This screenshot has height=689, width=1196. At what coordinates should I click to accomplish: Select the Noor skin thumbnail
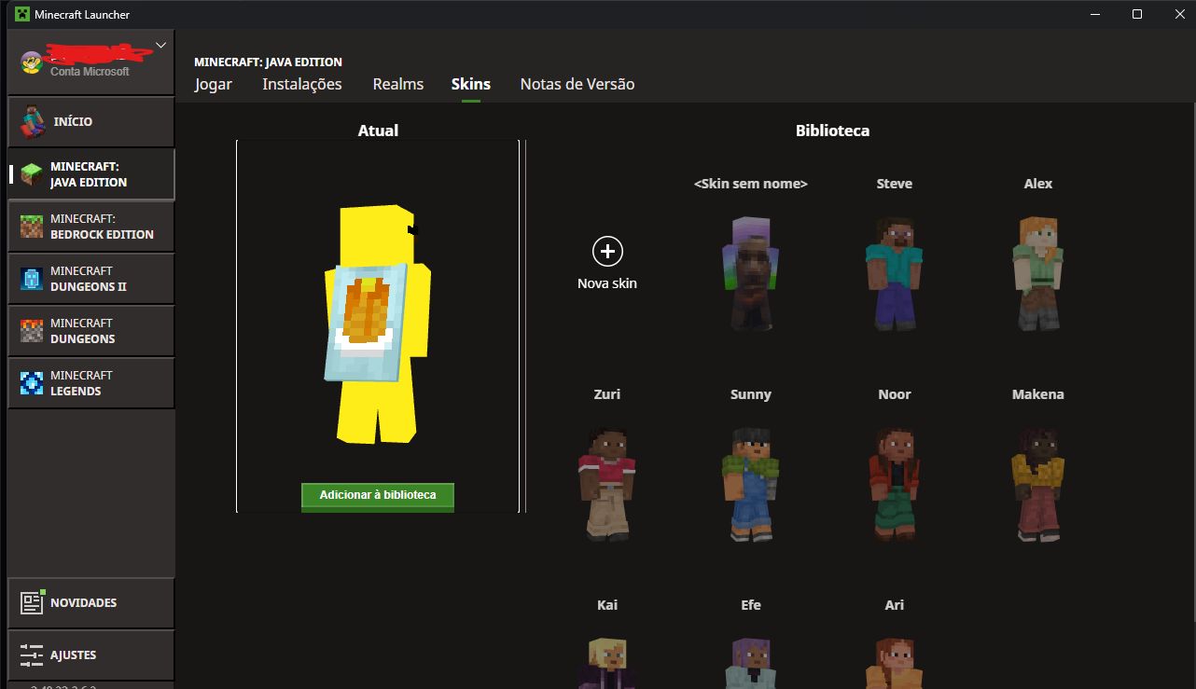point(895,483)
